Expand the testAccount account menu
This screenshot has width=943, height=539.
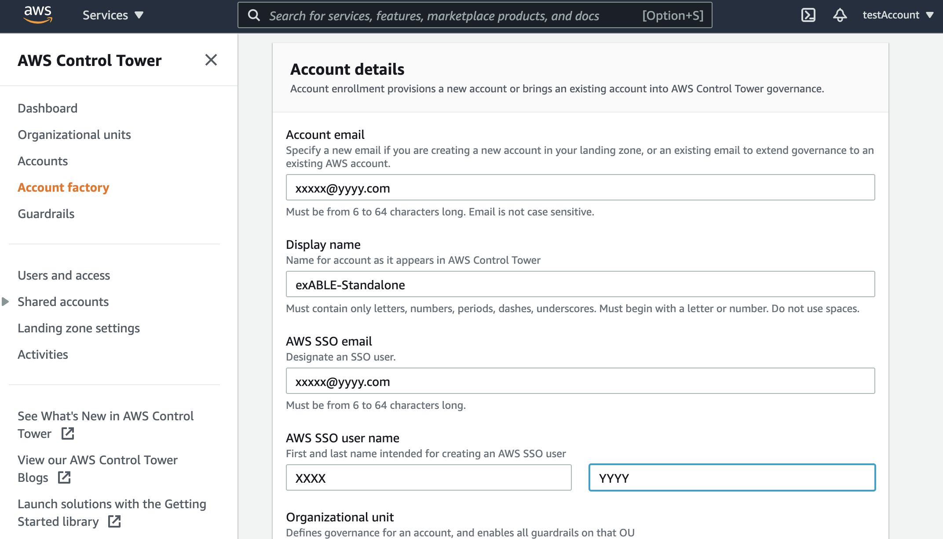point(898,15)
